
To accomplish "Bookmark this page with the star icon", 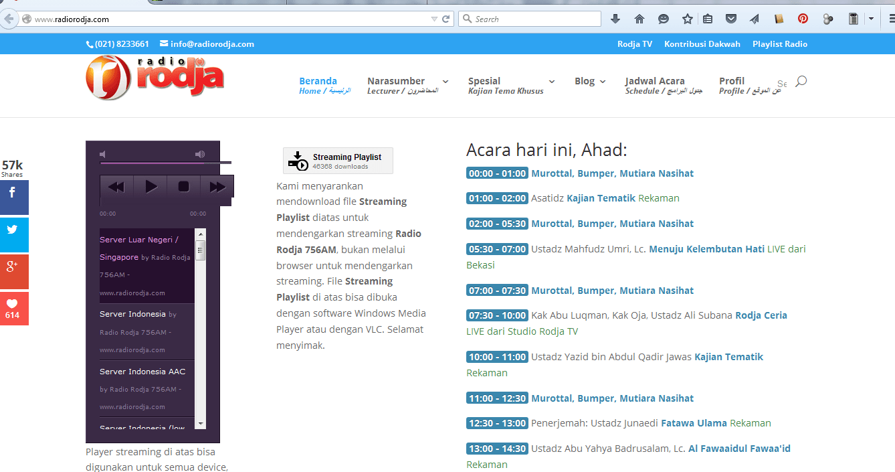I will [687, 19].
